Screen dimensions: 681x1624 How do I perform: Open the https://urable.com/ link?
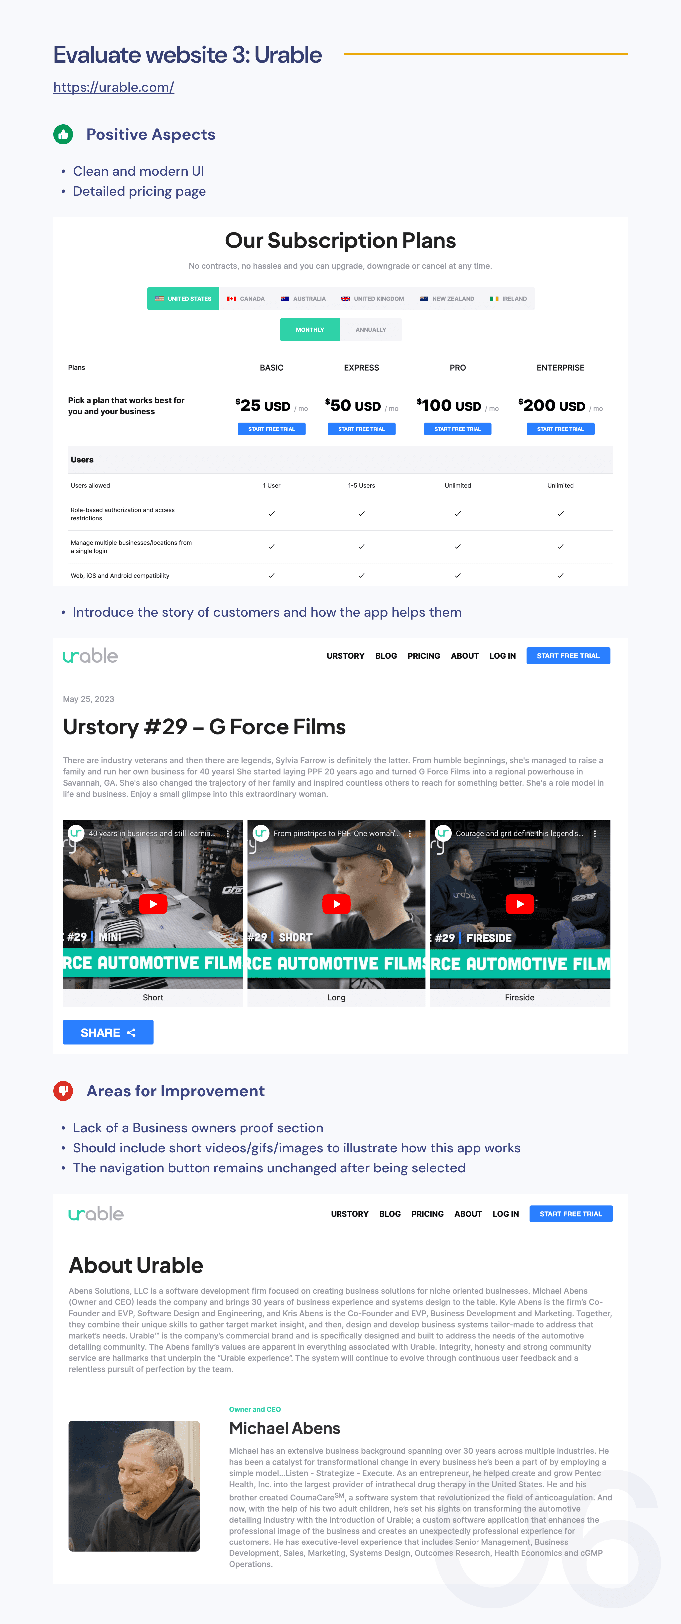pos(113,87)
